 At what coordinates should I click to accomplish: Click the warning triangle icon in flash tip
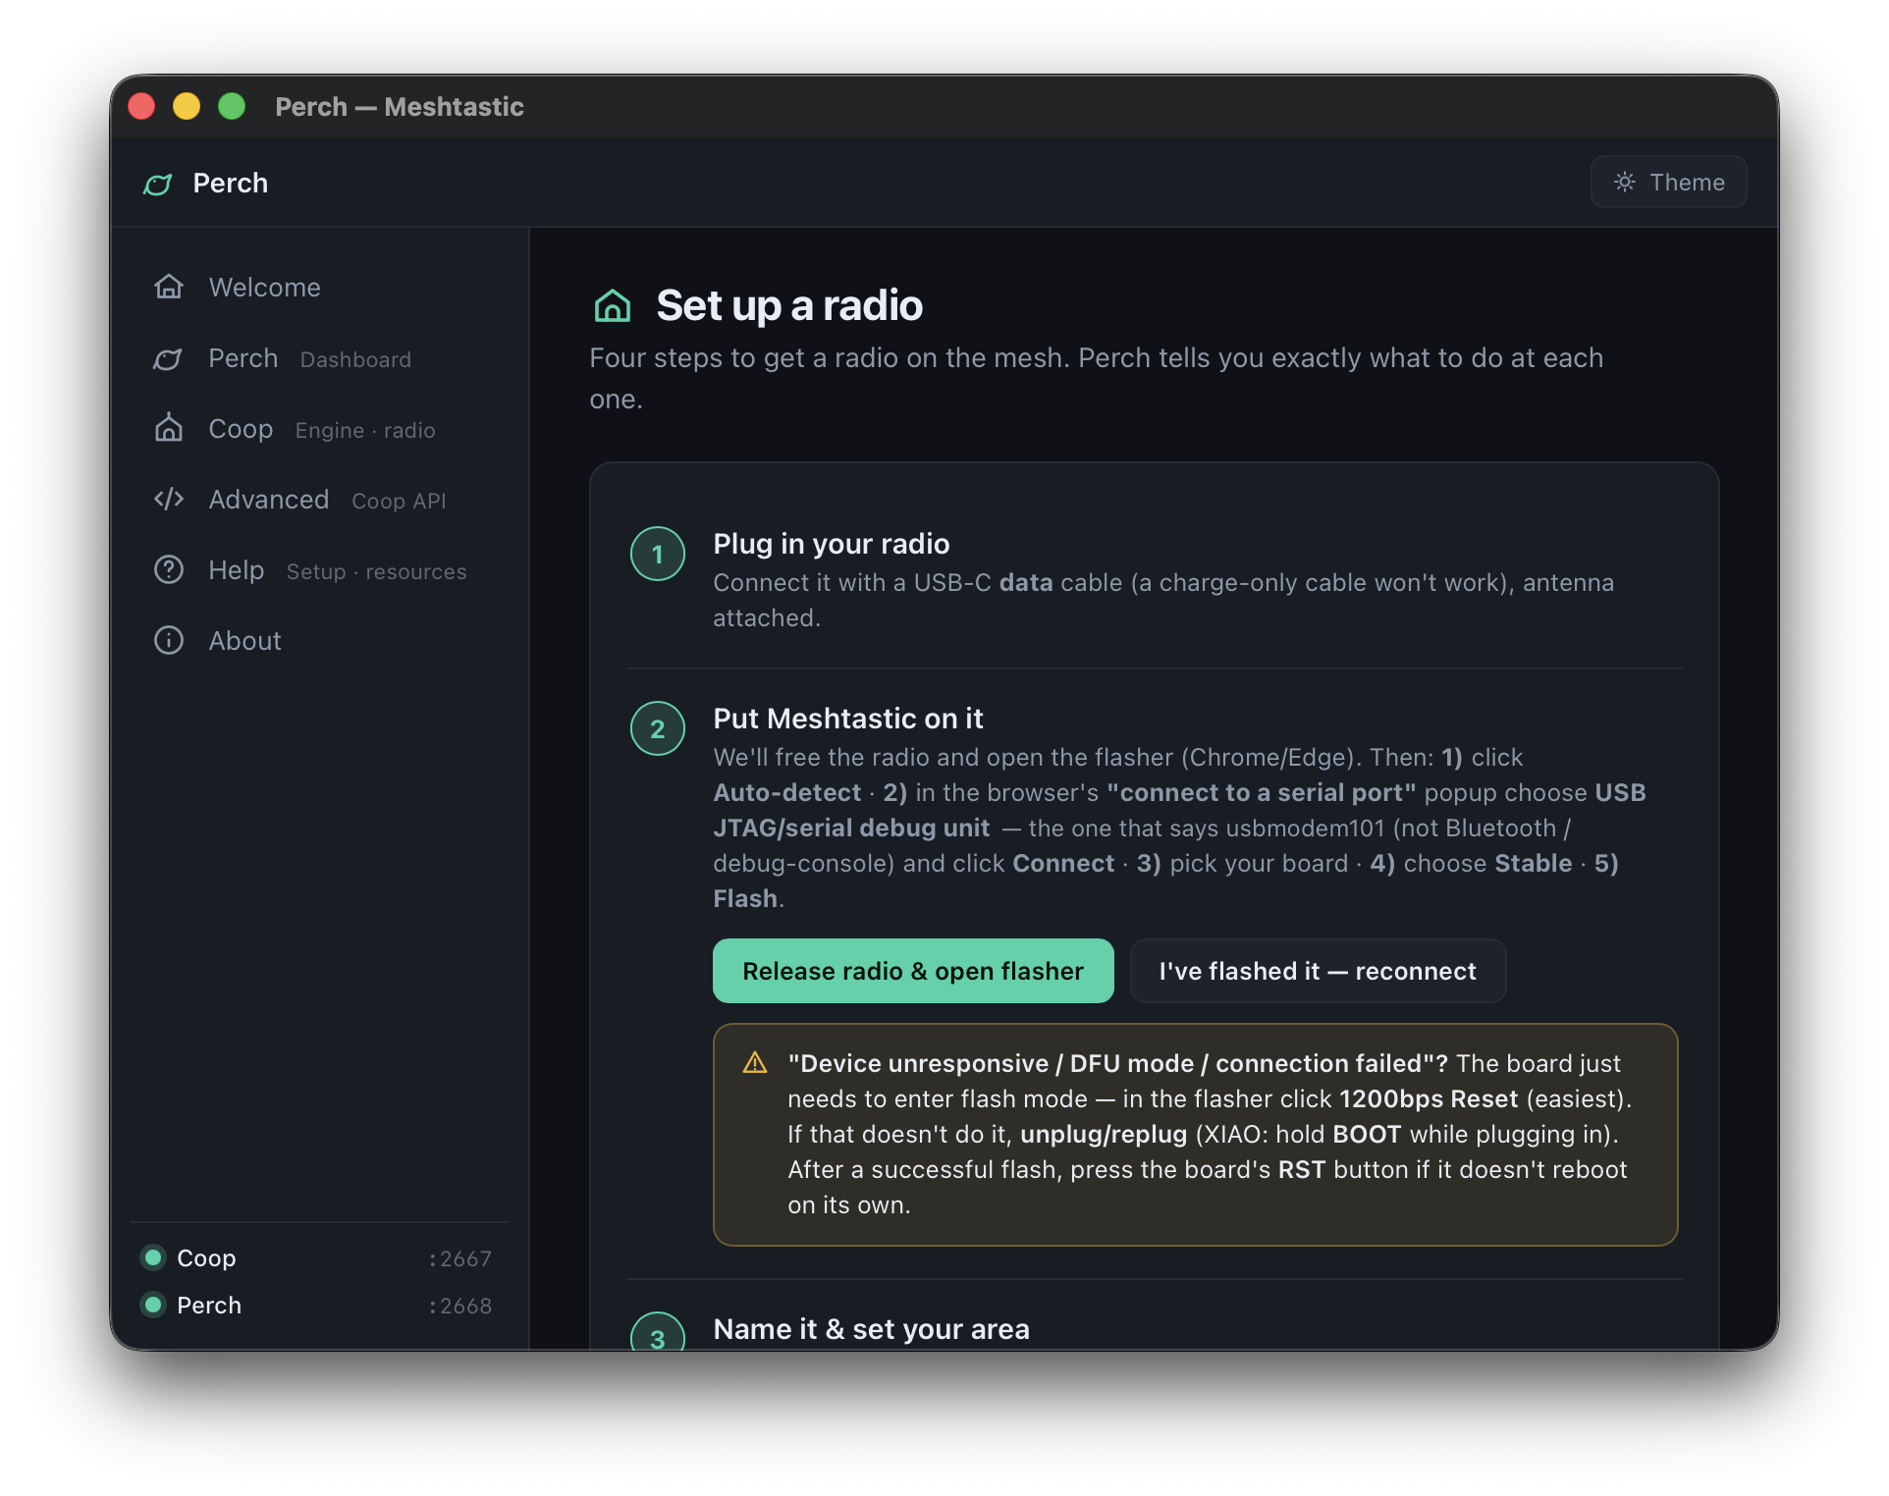(755, 1062)
